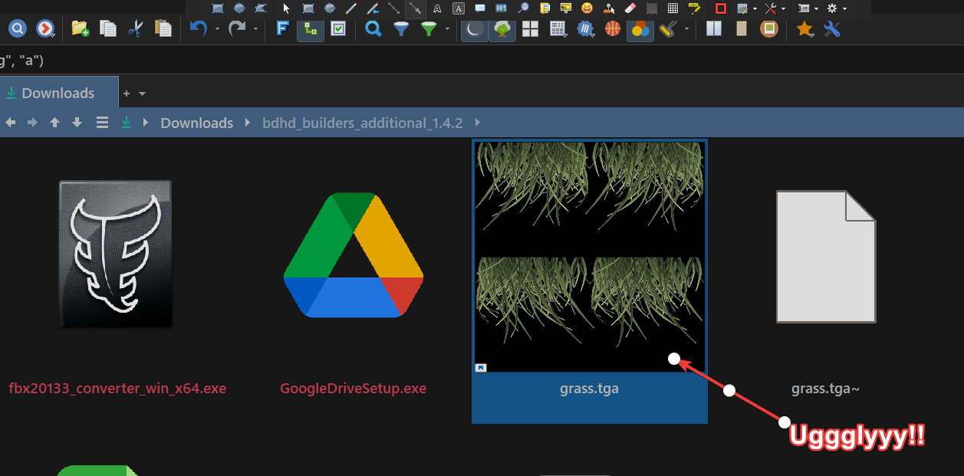Toggle the checkbox selection mode icon
The width and height of the screenshot is (964, 476).
point(338,29)
